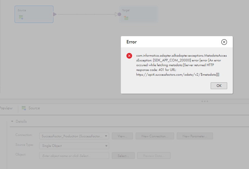This screenshot has width=249, height=169.
Task: Click the Object: field label
Action: click(x=21, y=154)
